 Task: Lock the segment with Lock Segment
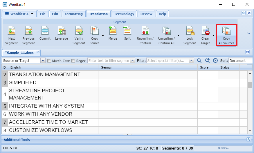pos(190,30)
